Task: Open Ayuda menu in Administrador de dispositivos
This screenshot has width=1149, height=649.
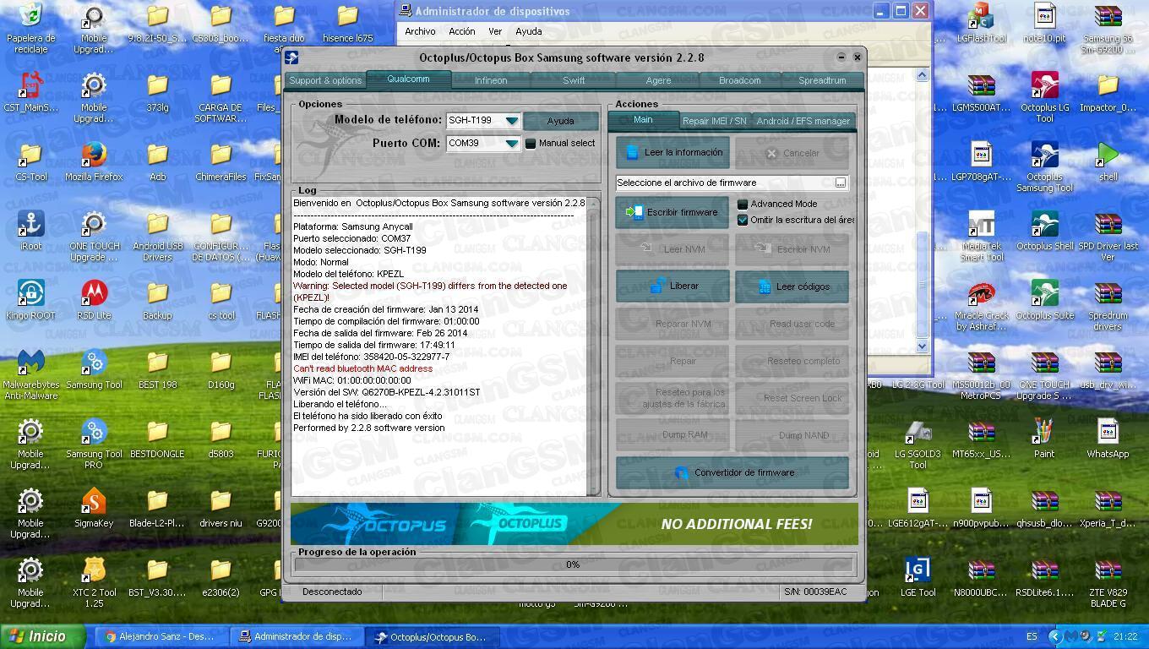Action: (x=529, y=31)
